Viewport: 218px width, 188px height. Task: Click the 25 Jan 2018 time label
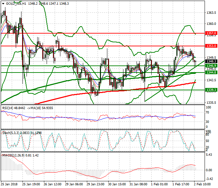pos(9,184)
